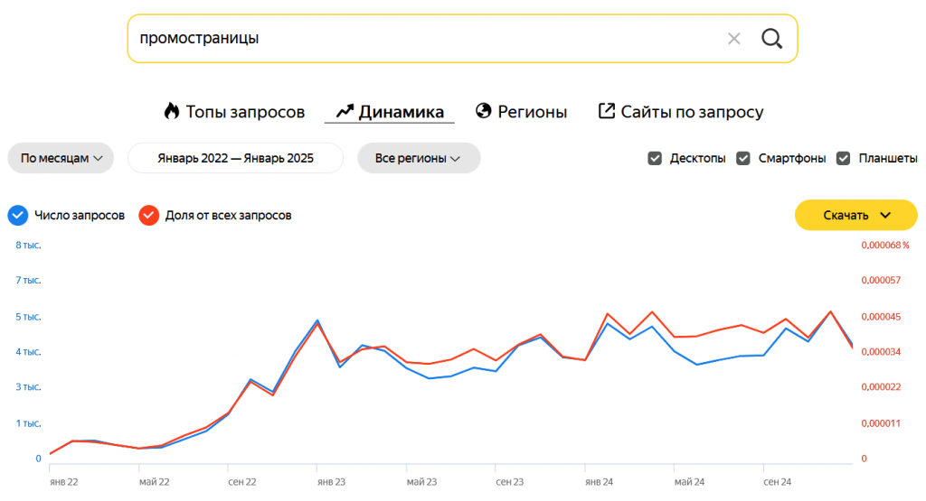This screenshot has width=926, height=501.
Task: Uncheck the Десктопы checkbox
Action: [656, 158]
